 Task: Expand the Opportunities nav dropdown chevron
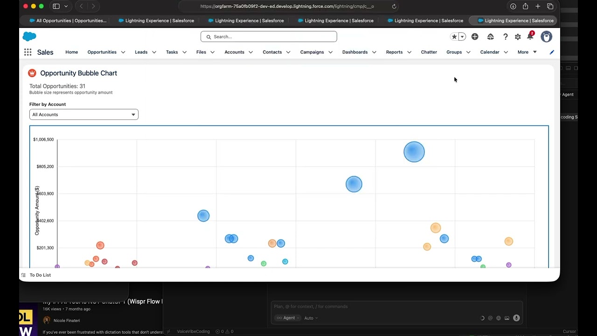[x=123, y=52]
